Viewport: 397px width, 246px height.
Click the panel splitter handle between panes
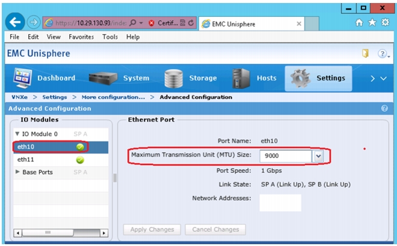click(115, 178)
